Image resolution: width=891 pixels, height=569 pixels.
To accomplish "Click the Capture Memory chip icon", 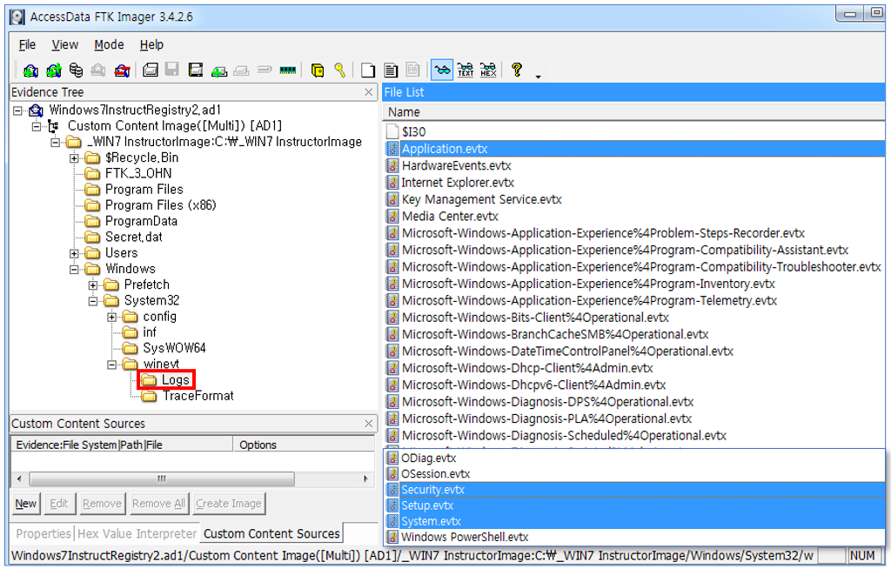I will point(287,70).
